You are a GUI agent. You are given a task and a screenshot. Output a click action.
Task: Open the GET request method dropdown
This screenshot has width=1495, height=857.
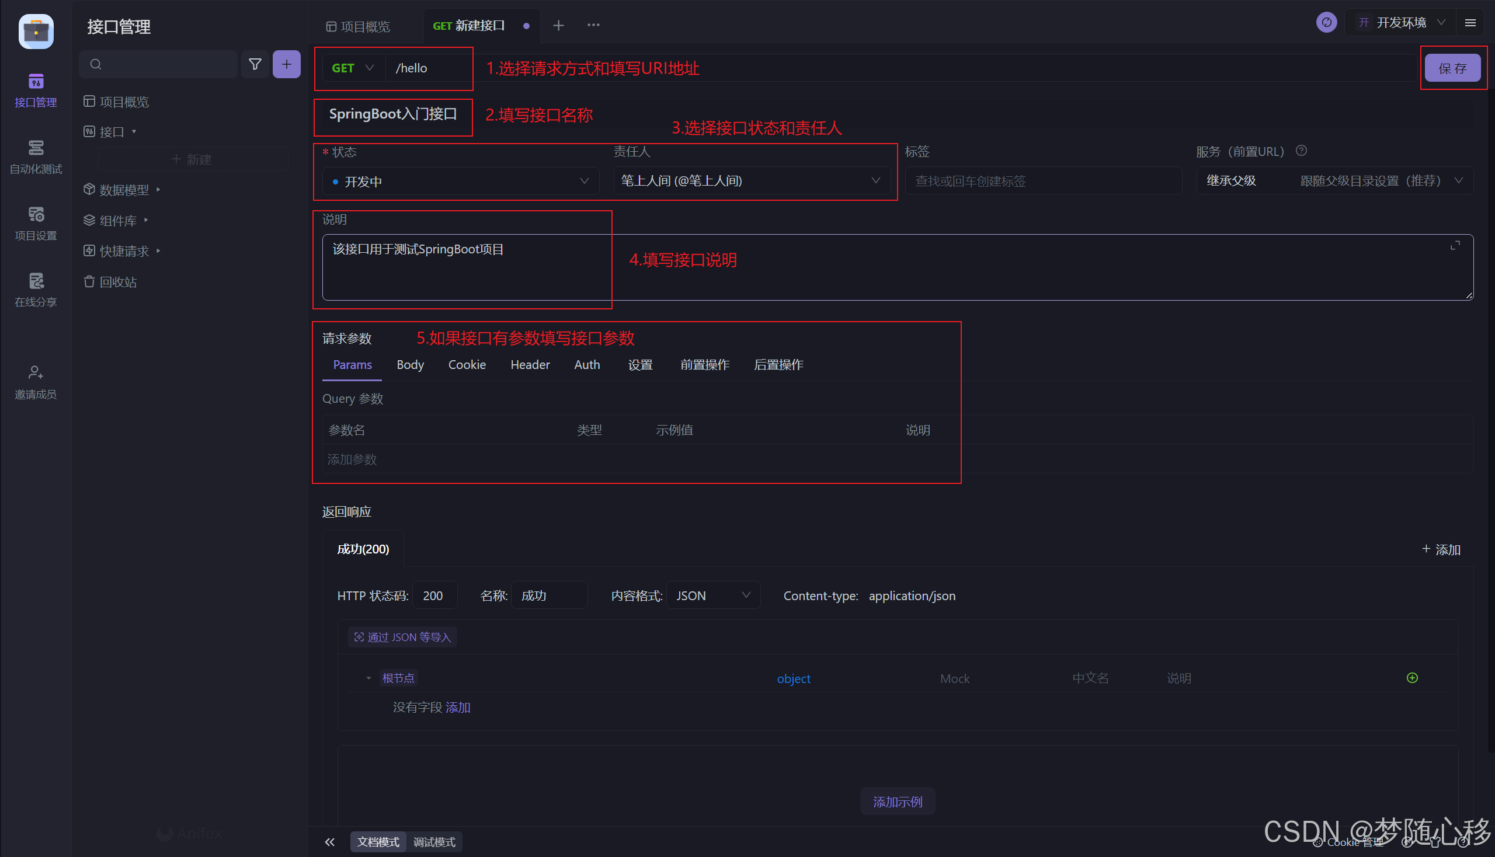(353, 68)
